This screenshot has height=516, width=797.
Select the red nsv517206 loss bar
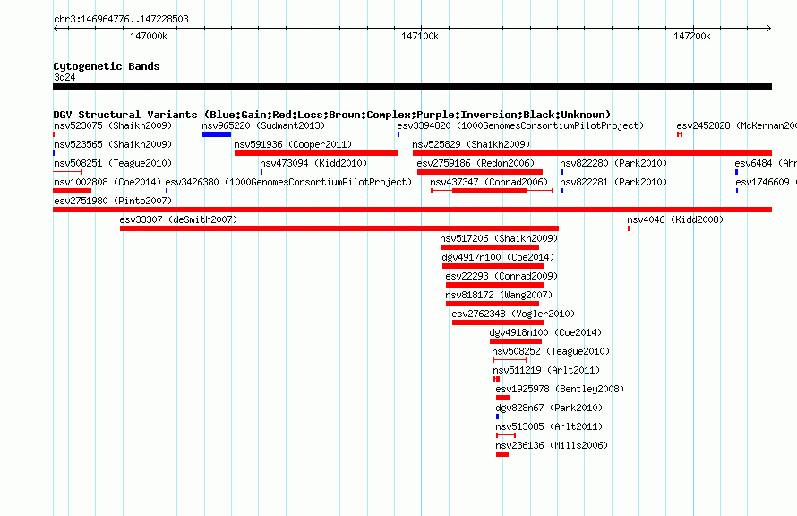coord(490,247)
